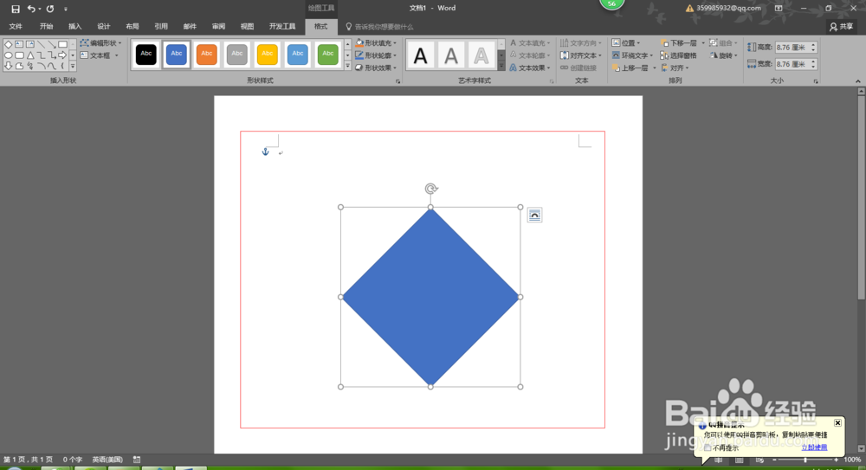Switch to Read Mode view in the status bar

pyautogui.click(x=719, y=460)
